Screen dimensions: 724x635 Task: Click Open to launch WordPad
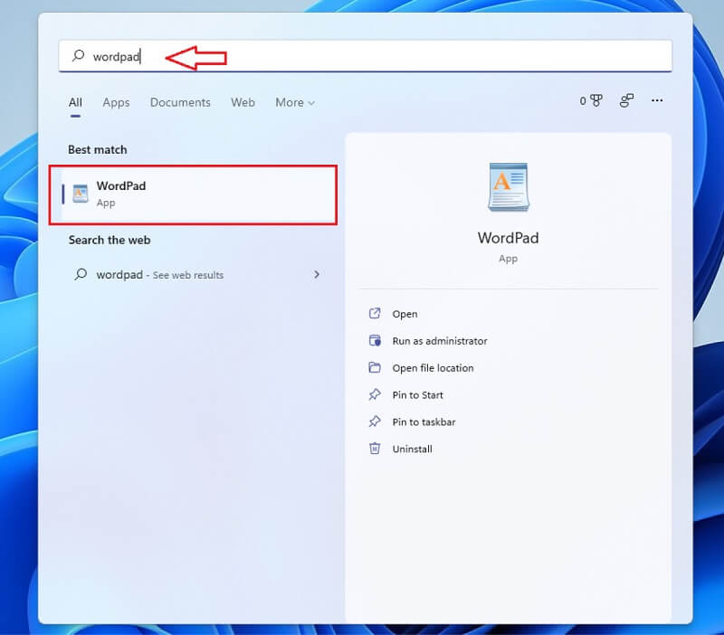pos(405,314)
